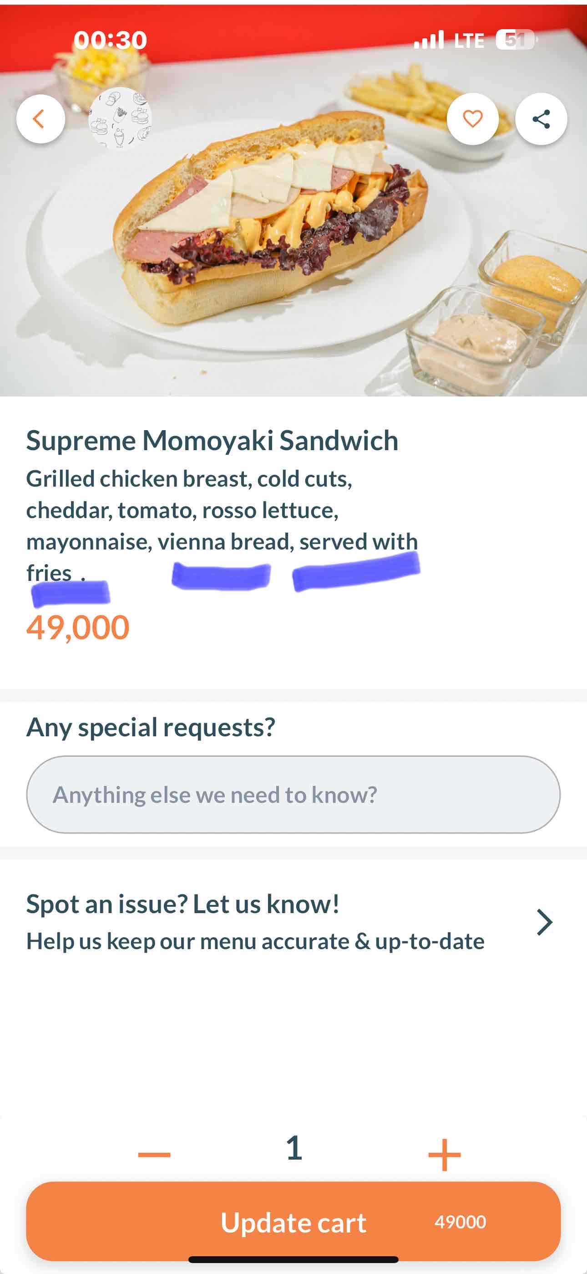Tap the Supreme Momoyaki Sandwich title
Image resolution: width=587 pixels, height=1274 pixels.
click(x=212, y=440)
